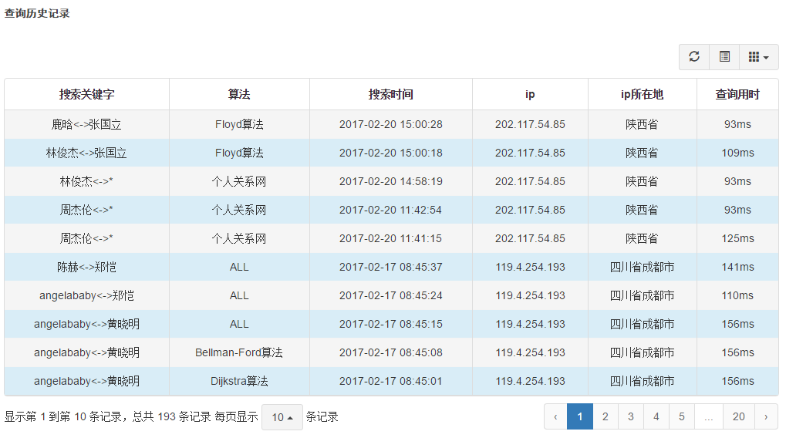786x438 pixels.
Task: Click the 2017-02-20 14:58:19 time cell
Action: (391, 181)
